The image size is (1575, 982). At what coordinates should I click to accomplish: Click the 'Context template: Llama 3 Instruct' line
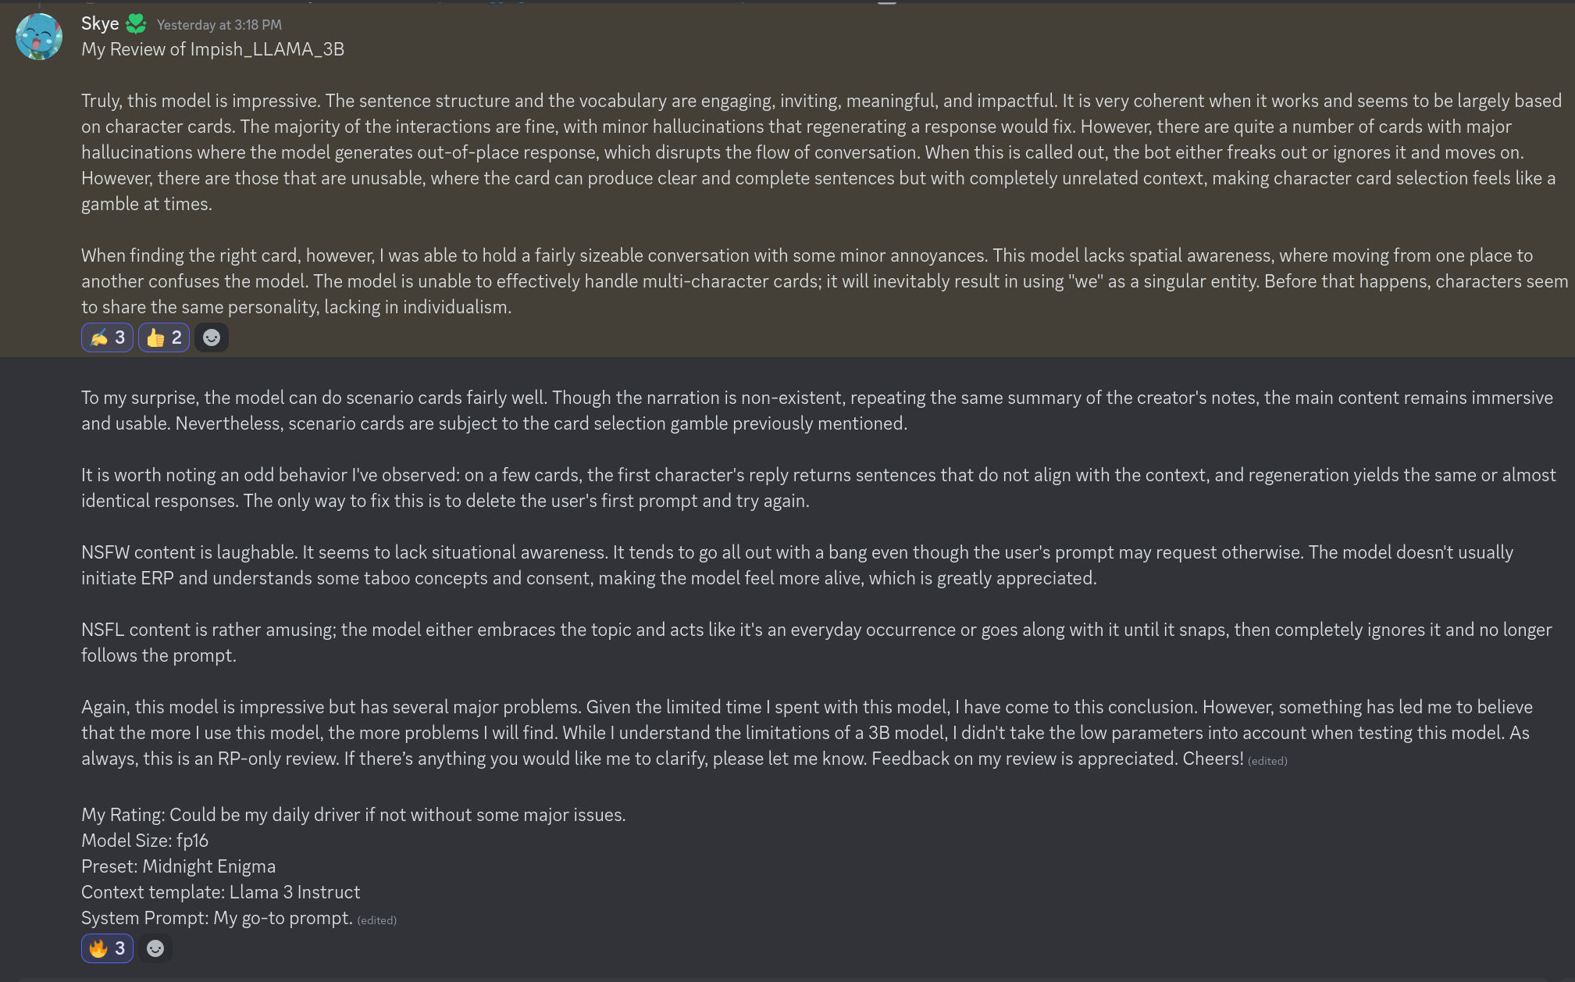coord(220,892)
